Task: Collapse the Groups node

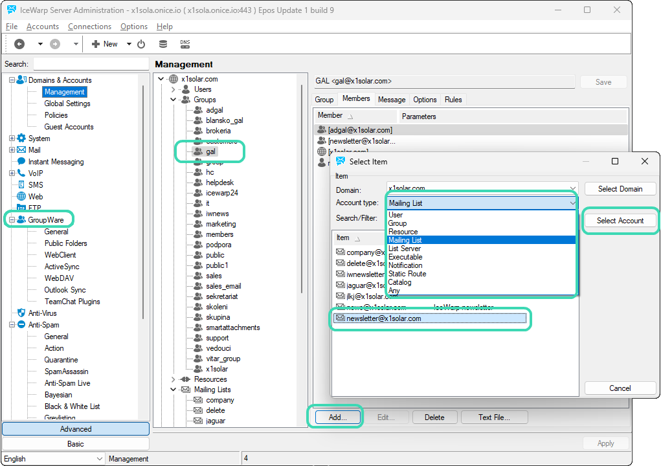Action: [x=174, y=100]
